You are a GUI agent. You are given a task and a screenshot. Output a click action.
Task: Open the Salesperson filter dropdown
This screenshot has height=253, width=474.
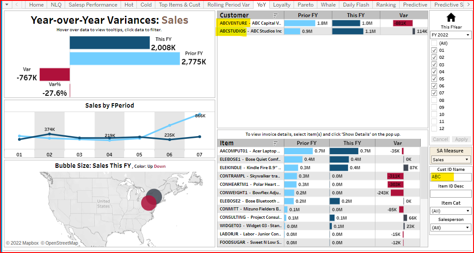coord(450,228)
